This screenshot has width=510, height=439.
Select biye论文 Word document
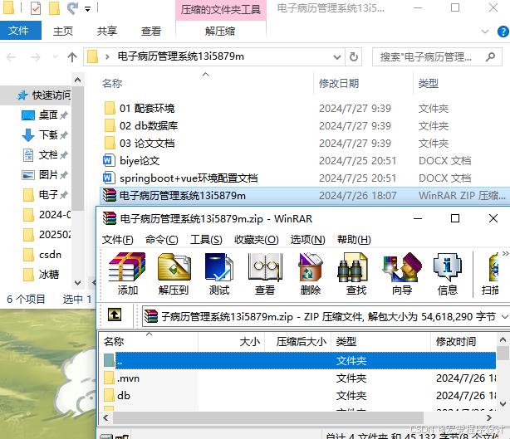pos(131,161)
